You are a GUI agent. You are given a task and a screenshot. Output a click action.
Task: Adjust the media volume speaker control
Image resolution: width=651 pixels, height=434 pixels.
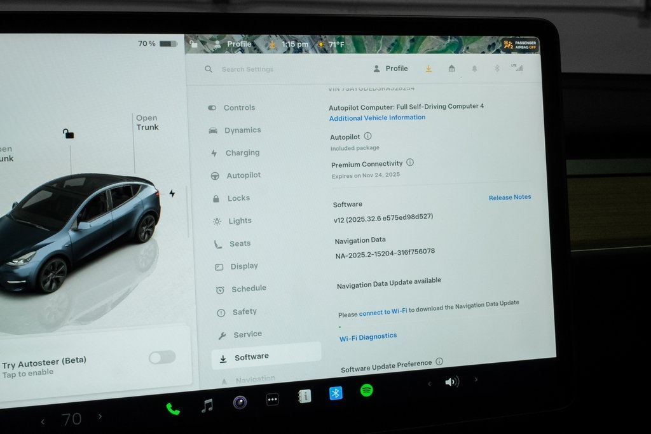pos(451,381)
